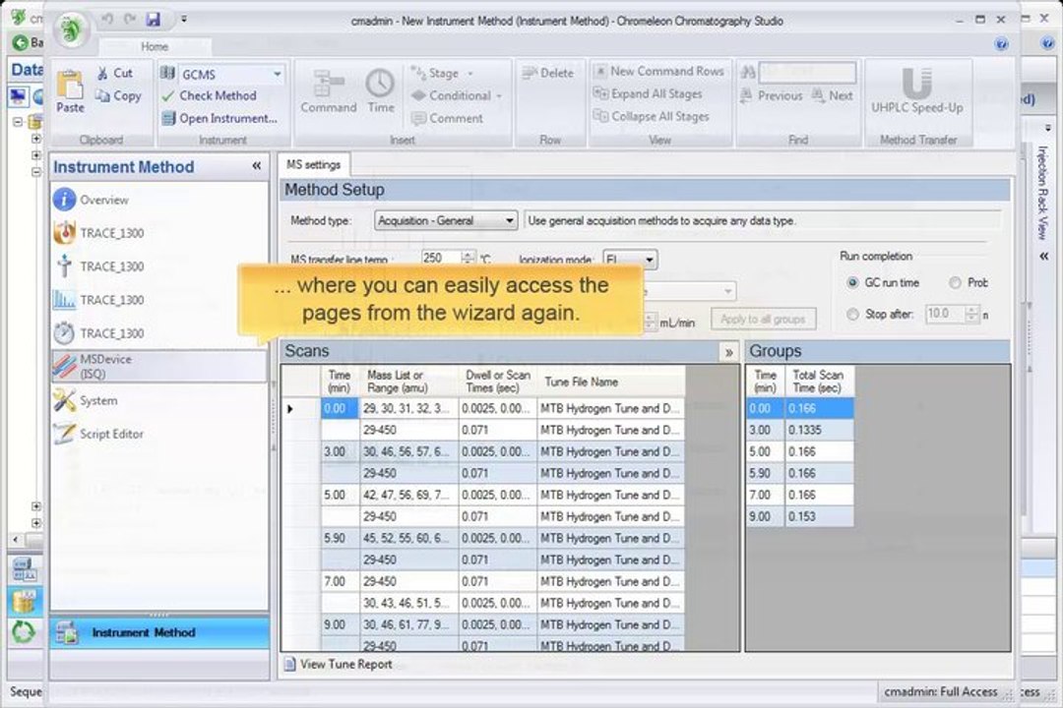Click the help question mark icon
Screen dimensions: 1063x708
point(1001,44)
